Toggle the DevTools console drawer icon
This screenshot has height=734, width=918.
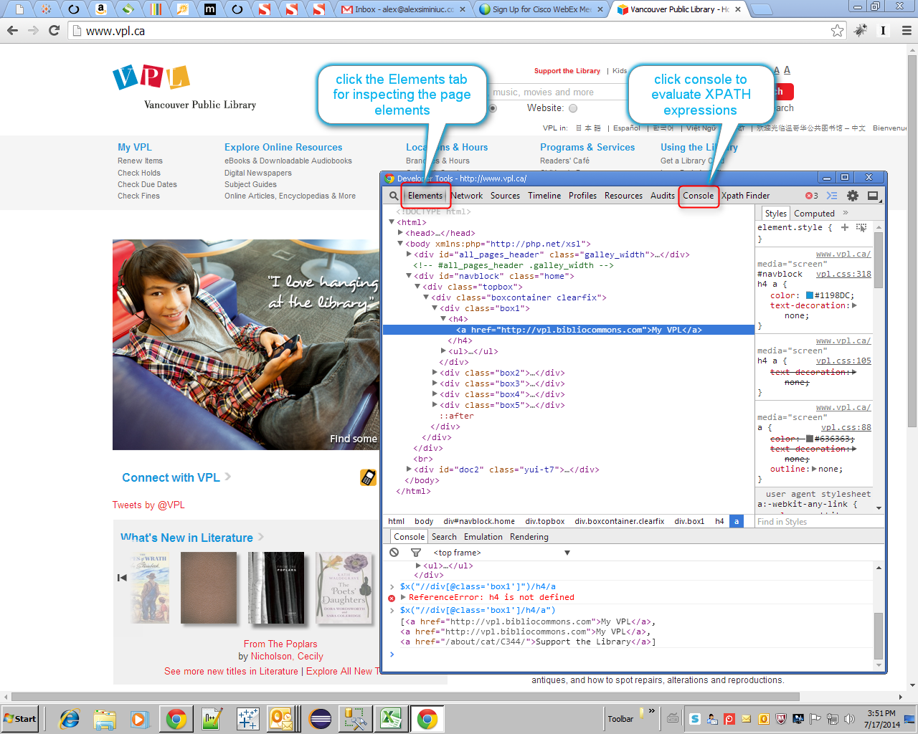[832, 196]
